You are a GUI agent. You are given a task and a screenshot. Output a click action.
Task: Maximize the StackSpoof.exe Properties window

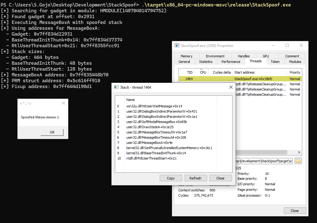(287, 46)
